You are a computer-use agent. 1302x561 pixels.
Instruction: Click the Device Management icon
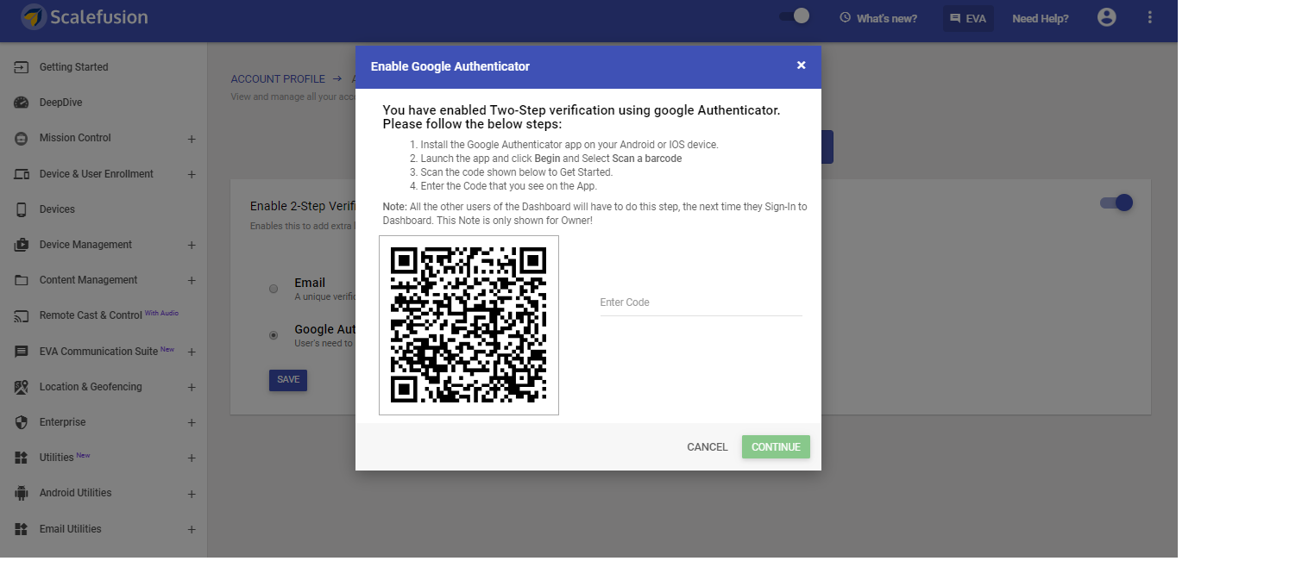22,245
